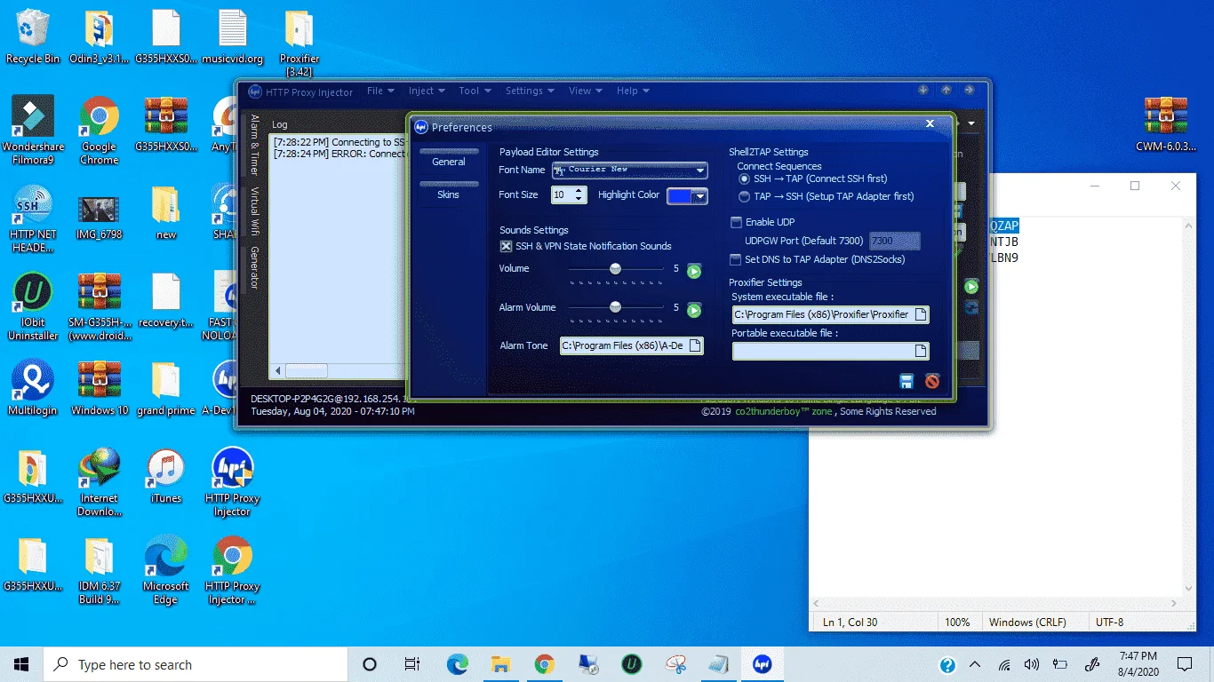Check Set DNS to TAP Adapter (DNS2Socks)
The width and height of the screenshot is (1214, 682).
pyautogui.click(x=735, y=260)
